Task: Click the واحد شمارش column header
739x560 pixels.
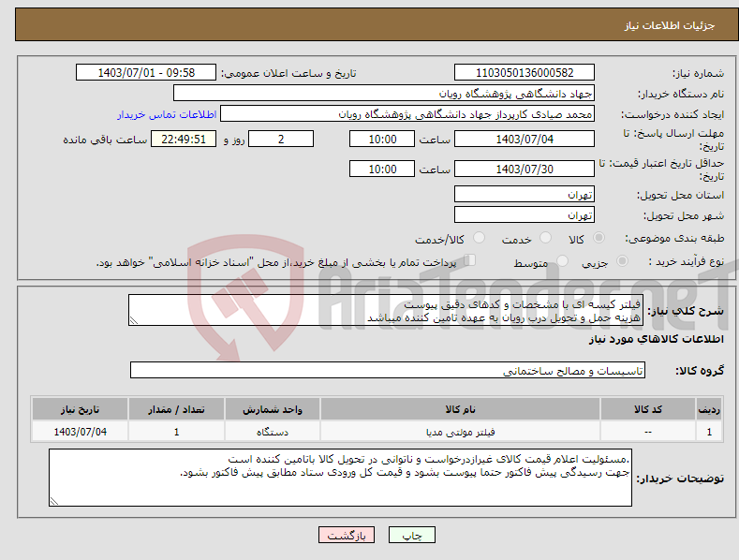Action: point(273,409)
